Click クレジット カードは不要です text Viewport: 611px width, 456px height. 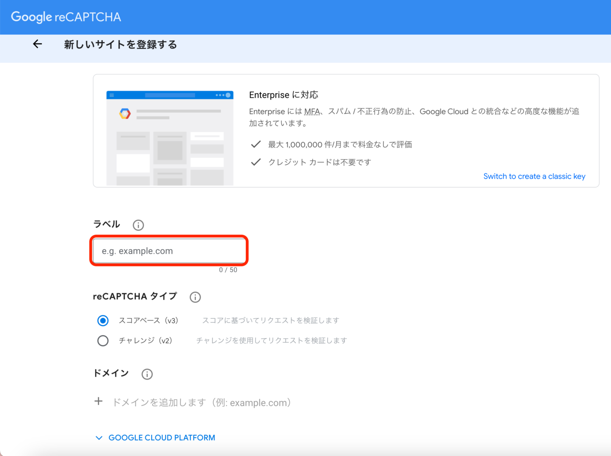pyautogui.click(x=320, y=162)
